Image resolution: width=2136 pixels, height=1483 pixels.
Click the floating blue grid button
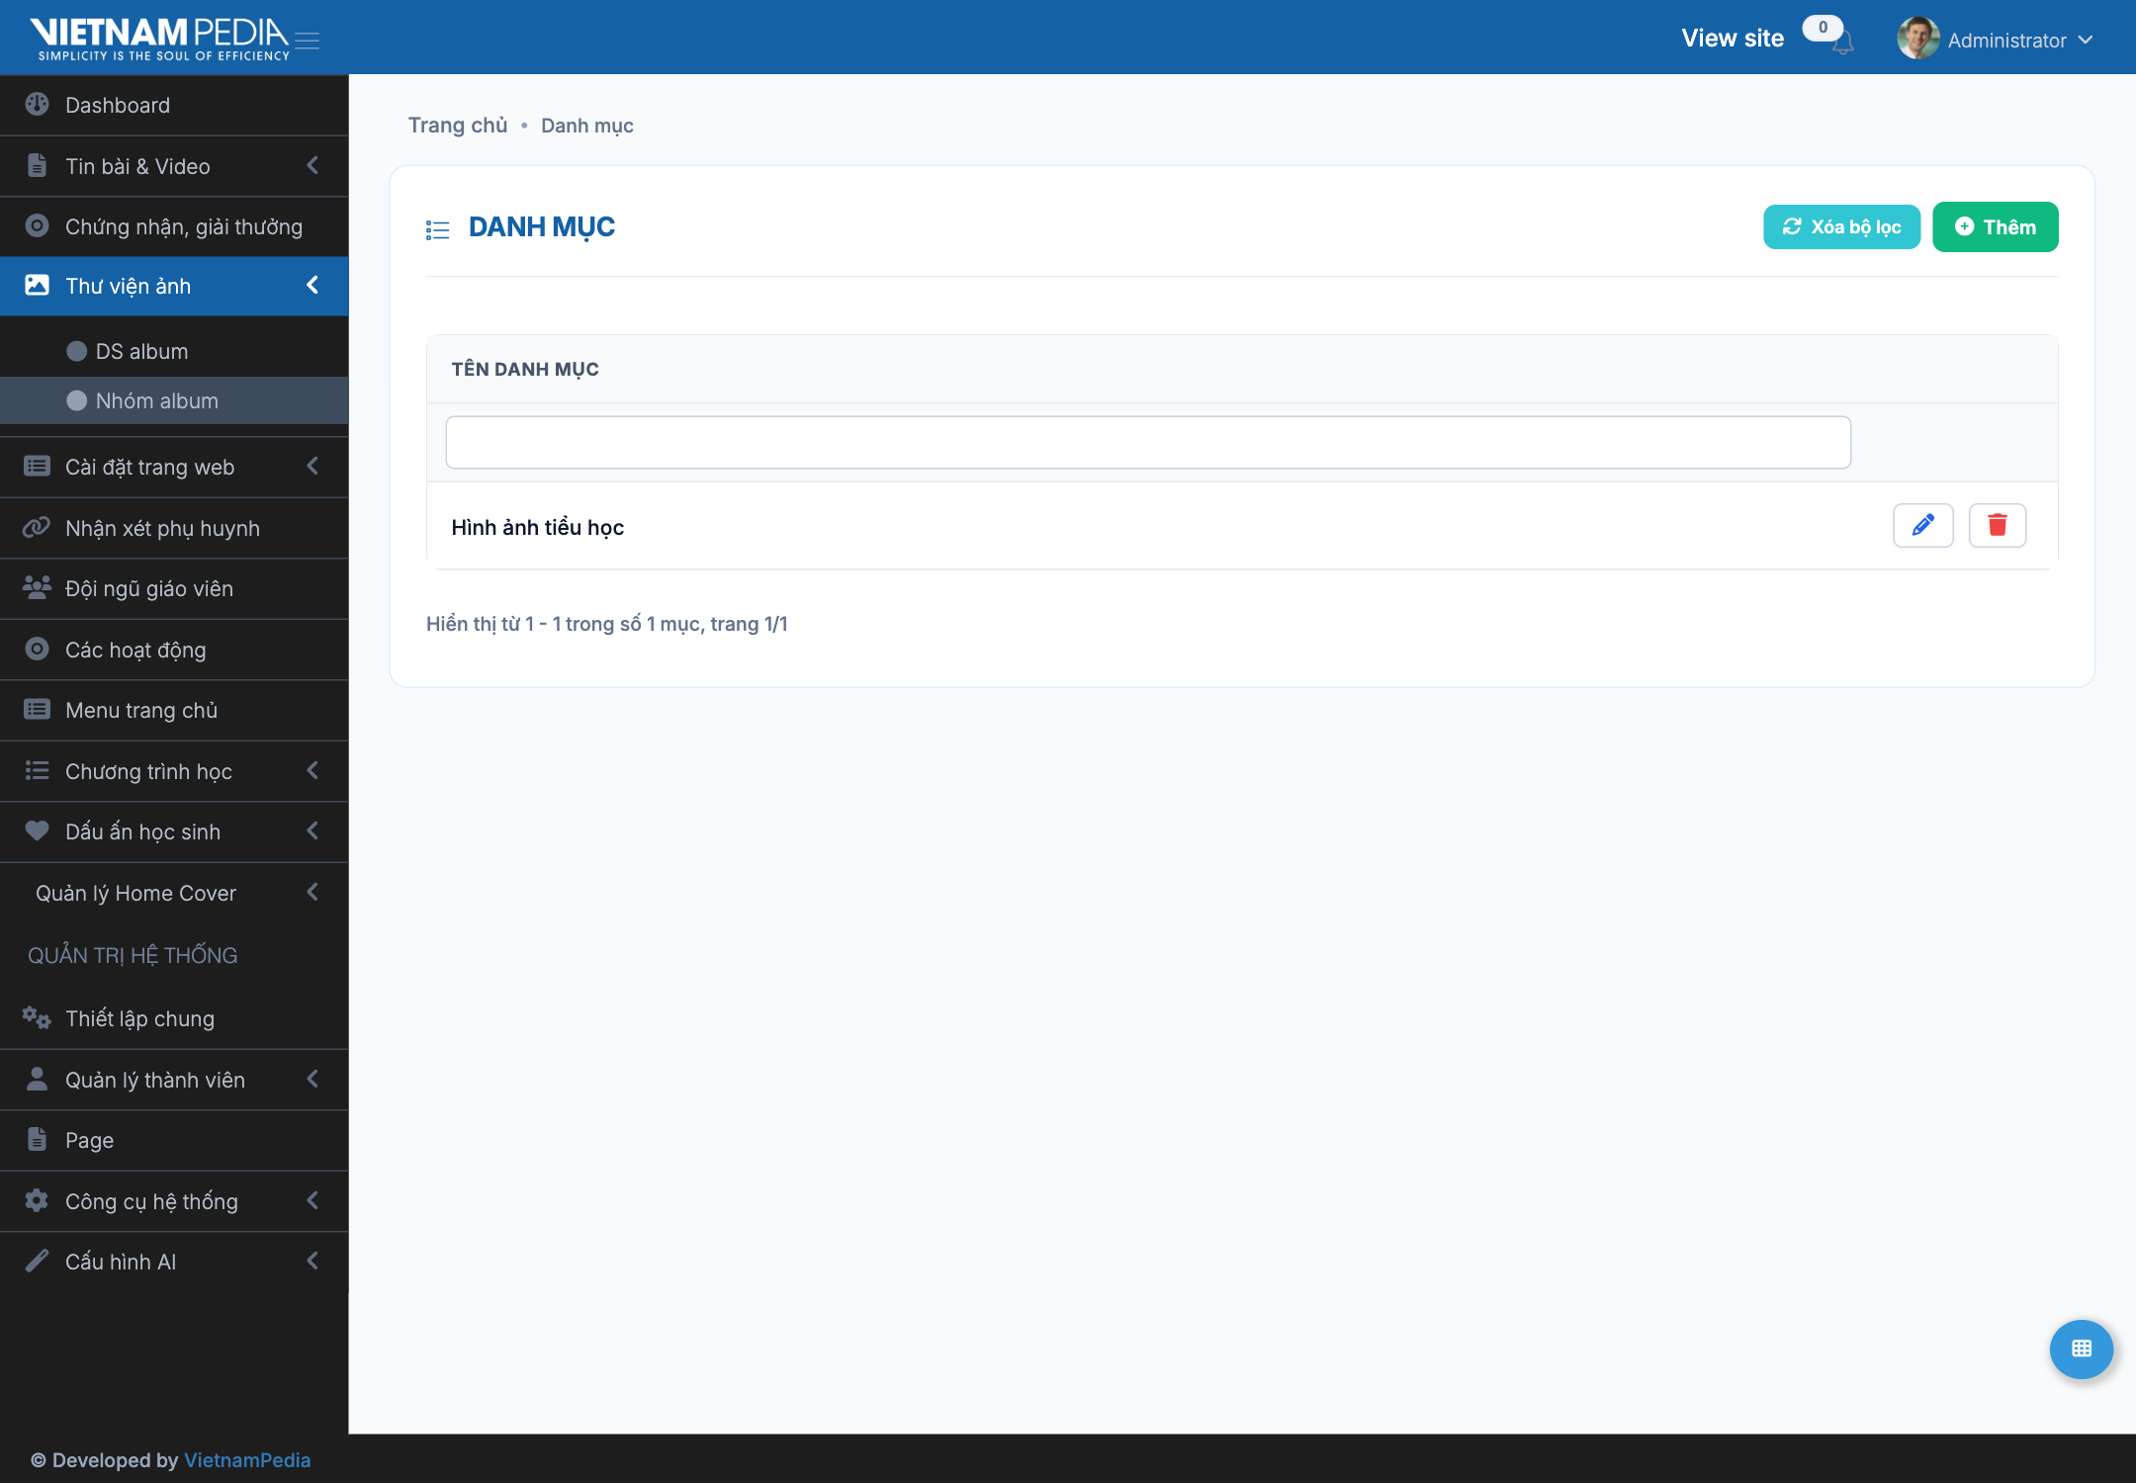(x=2081, y=1349)
